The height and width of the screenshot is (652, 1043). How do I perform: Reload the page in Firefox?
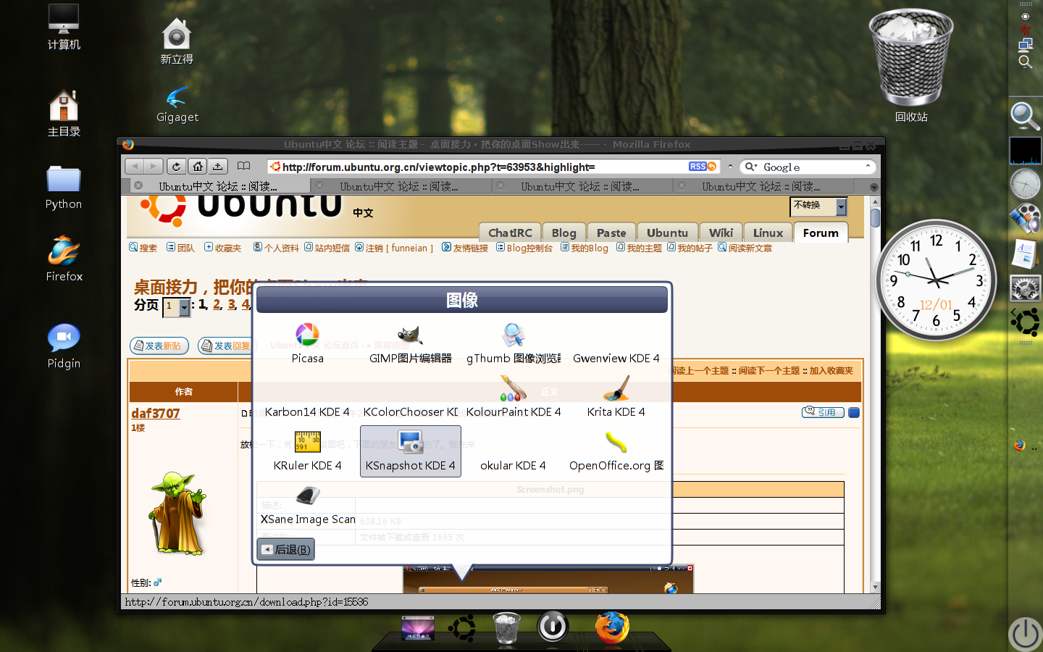[176, 167]
